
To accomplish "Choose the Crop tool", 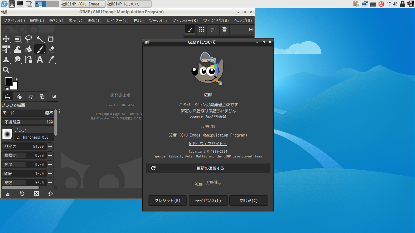I will [x=51, y=39].
